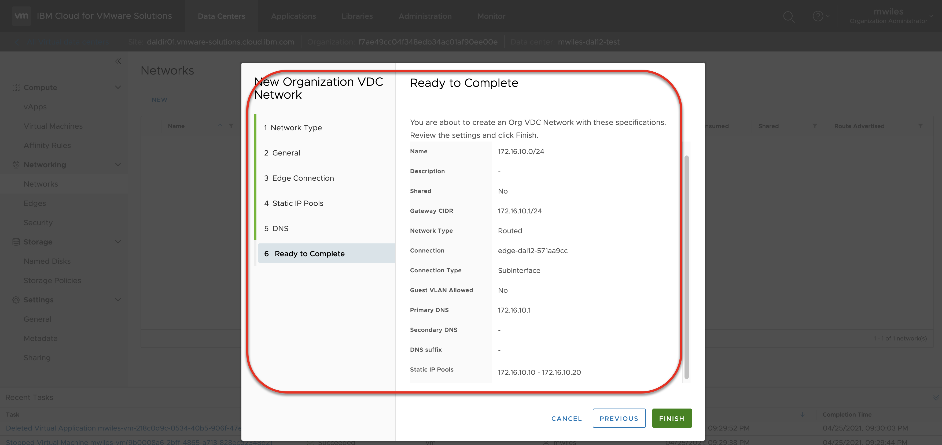Click the Name column sort arrow

pos(220,126)
